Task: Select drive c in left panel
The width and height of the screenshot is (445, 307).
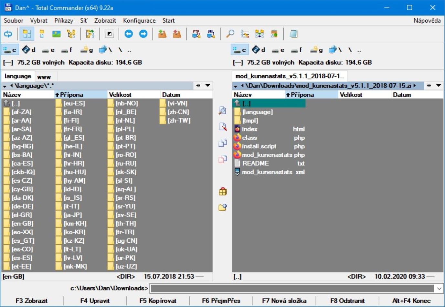Action: click(10, 50)
